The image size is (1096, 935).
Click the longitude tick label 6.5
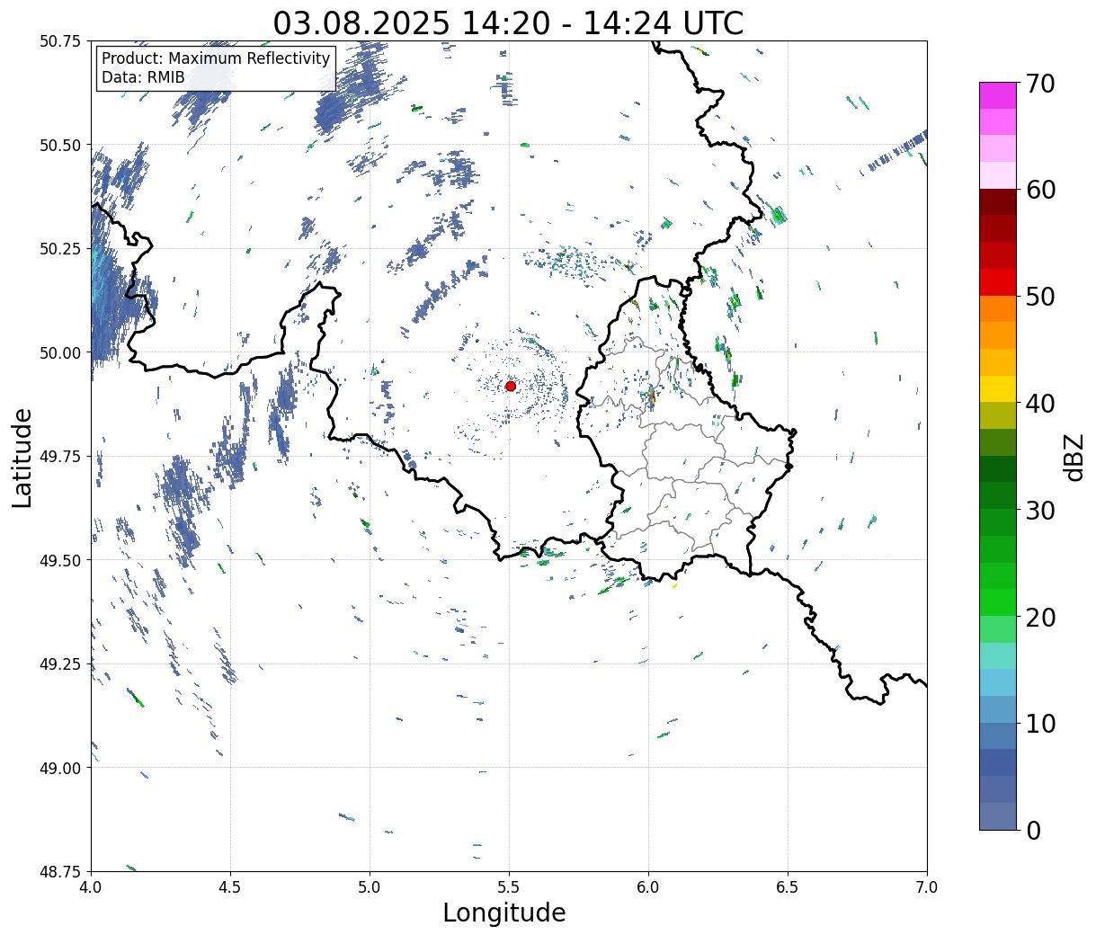point(788,886)
